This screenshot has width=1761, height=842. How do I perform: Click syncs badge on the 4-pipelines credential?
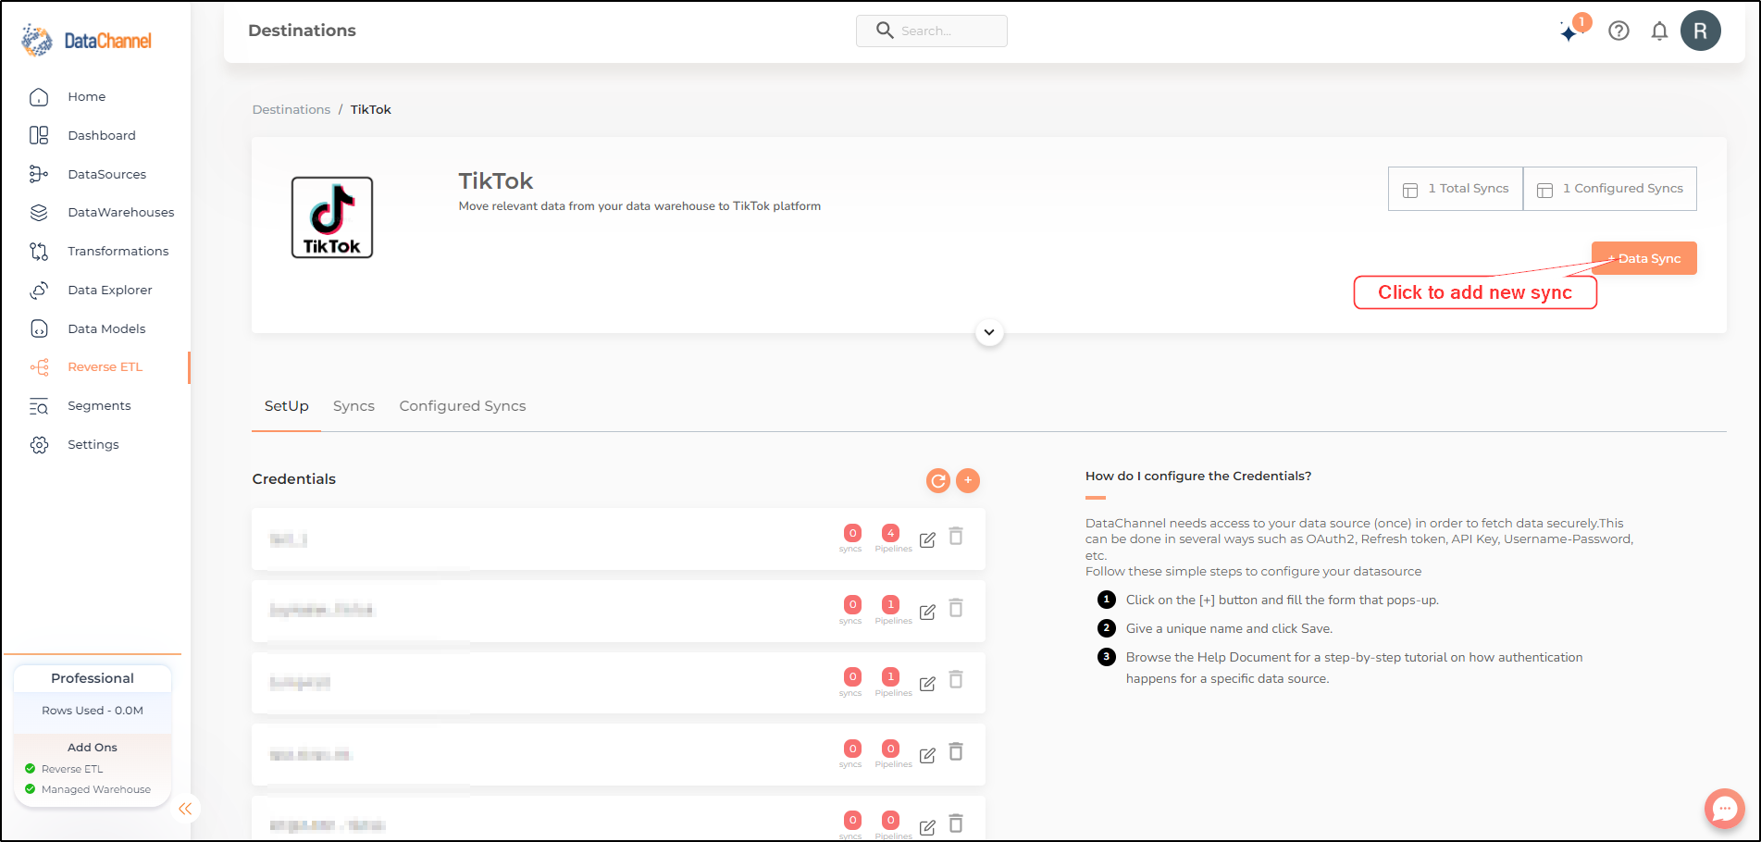(x=852, y=533)
